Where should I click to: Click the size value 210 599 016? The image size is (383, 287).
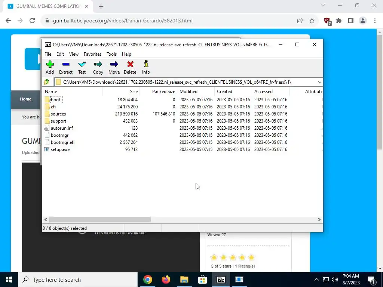126,114
